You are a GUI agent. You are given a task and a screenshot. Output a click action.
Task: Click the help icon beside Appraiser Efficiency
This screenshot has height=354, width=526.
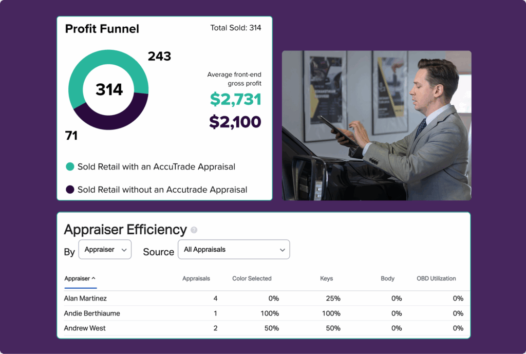(194, 230)
